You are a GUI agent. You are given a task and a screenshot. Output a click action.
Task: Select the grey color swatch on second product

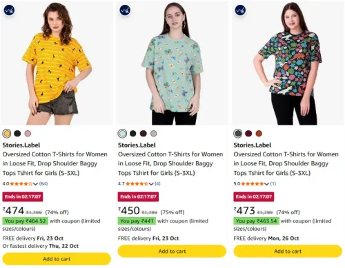(x=154, y=134)
